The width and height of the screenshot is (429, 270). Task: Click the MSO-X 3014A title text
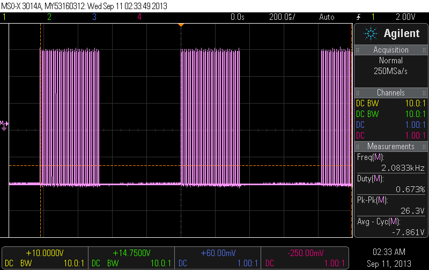tap(21, 6)
